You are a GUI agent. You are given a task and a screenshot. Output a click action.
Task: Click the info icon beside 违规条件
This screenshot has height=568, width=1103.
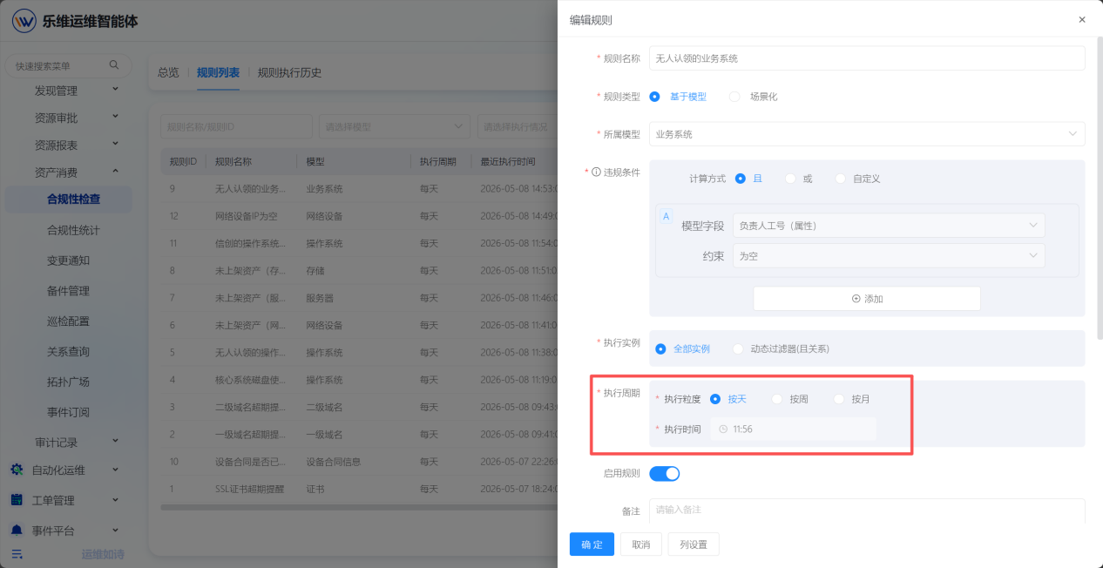pyautogui.click(x=596, y=172)
